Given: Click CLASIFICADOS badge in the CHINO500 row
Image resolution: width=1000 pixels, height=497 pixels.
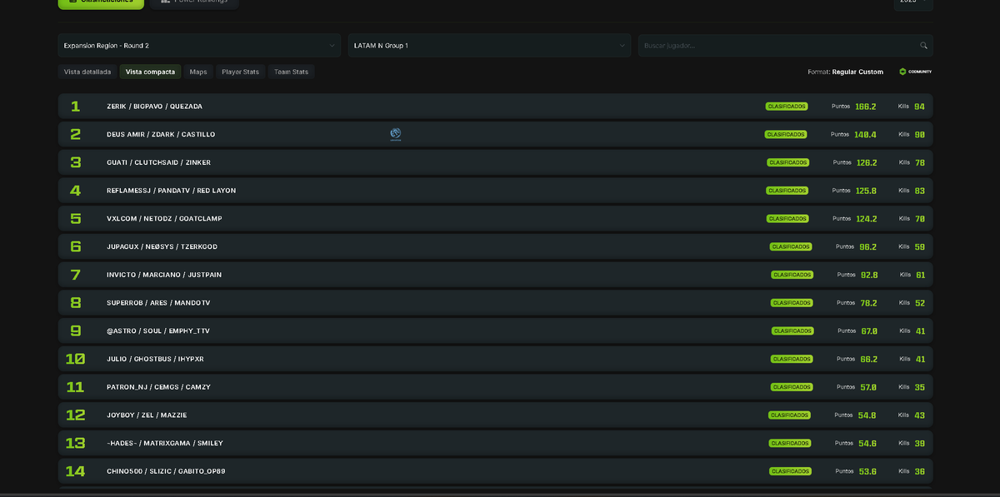Looking at the screenshot, I should 790,471.
